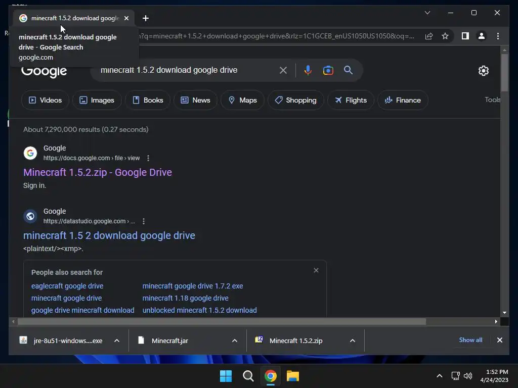
Task: Click horizontal scroll right arrow
Action: click(496, 321)
